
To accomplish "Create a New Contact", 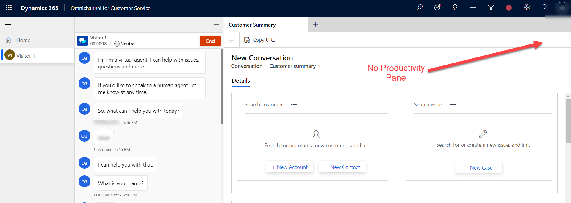I will (x=342, y=167).
